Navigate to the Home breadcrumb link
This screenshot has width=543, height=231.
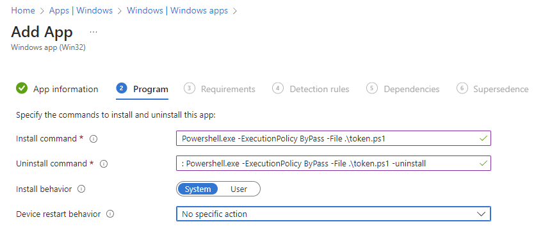[23, 10]
